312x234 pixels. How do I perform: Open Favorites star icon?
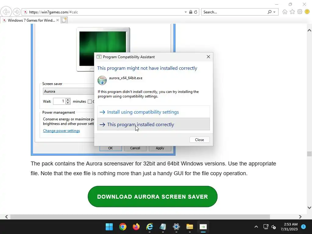point(292,12)
